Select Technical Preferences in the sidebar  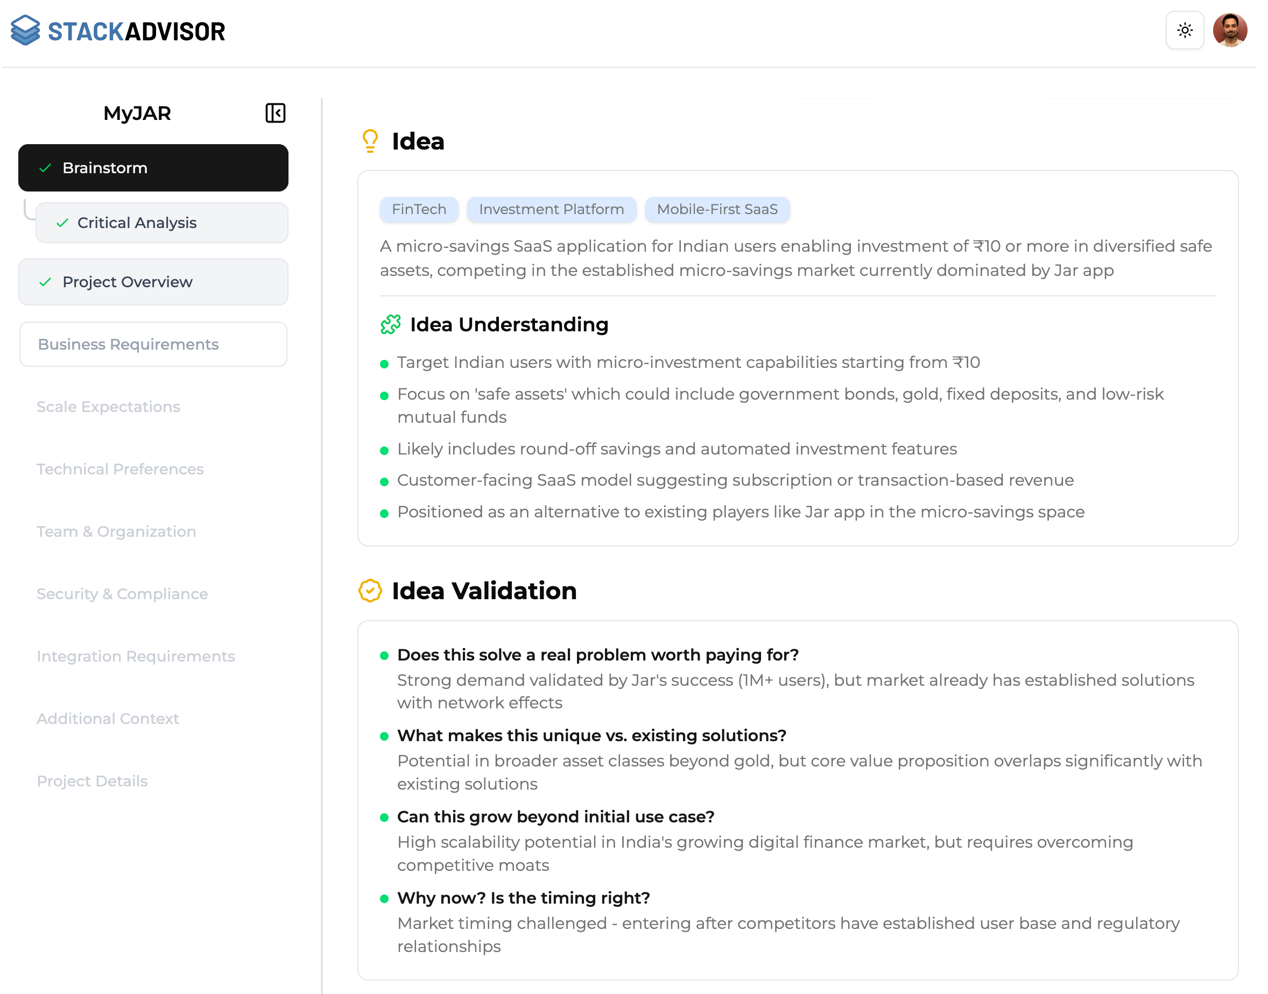pos(120,469)
